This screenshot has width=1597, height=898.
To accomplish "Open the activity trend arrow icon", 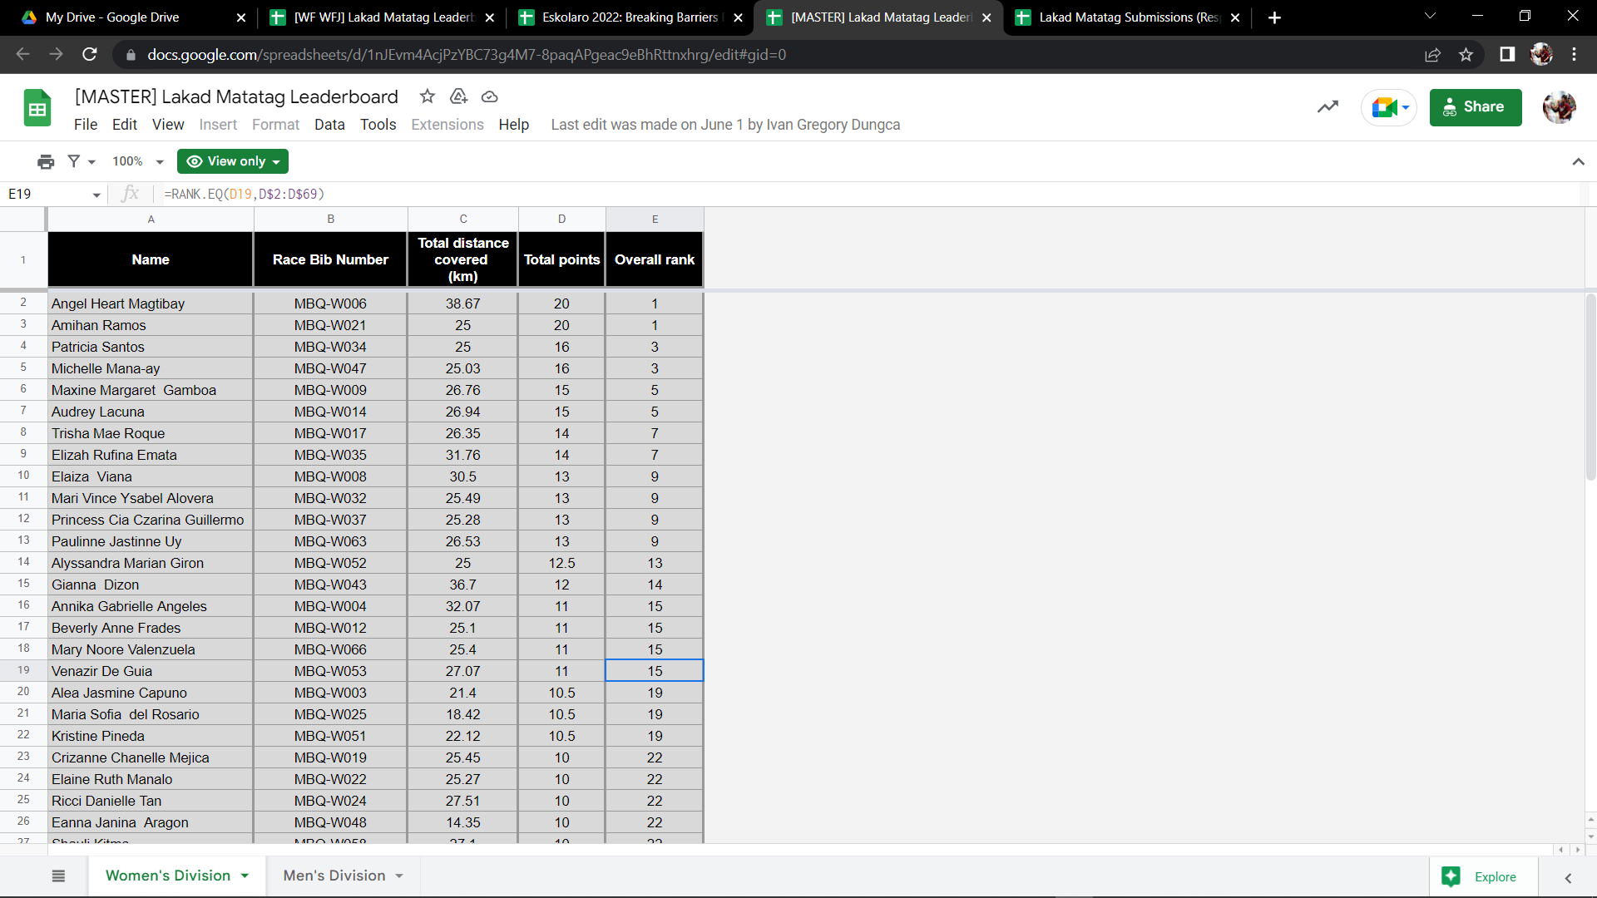I will (1328, 106).
